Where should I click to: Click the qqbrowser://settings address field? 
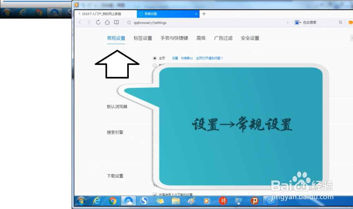(x=150, y=23)
